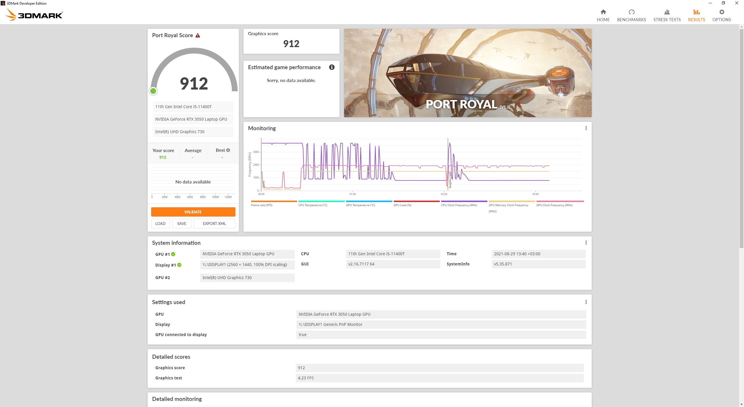
Task: Click the Graphics test 4.23 FPS value
Action: (x=440, y=378)
